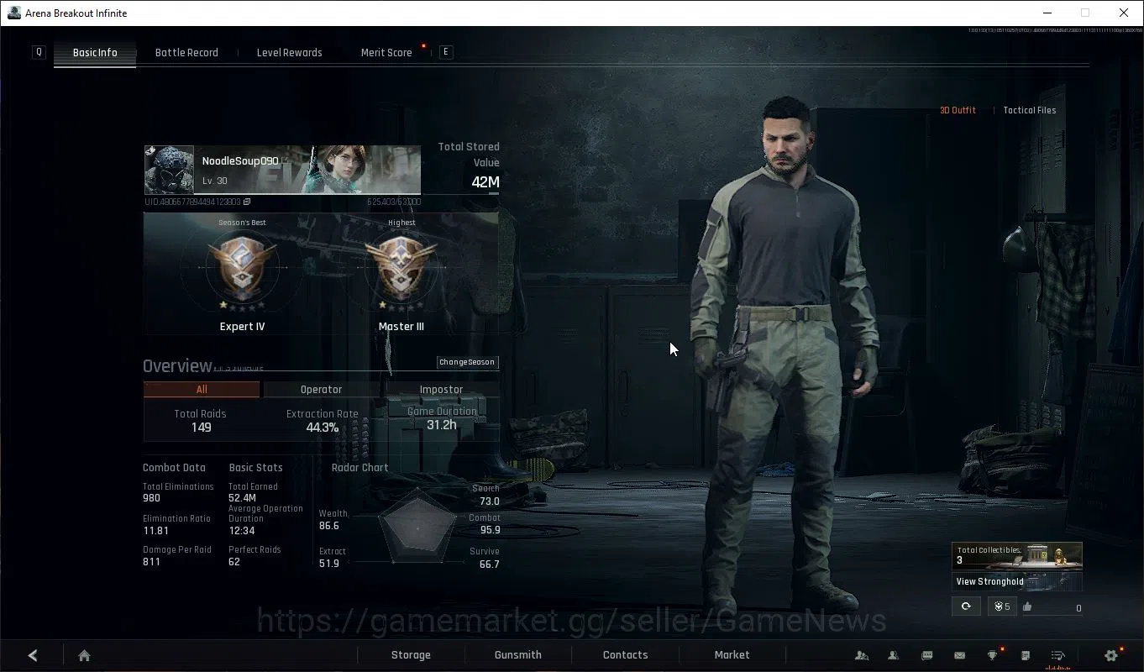Viewport: 1144px width, 672px height.
Task: Click the ChangeSeason button
Action: pos(468,362)
